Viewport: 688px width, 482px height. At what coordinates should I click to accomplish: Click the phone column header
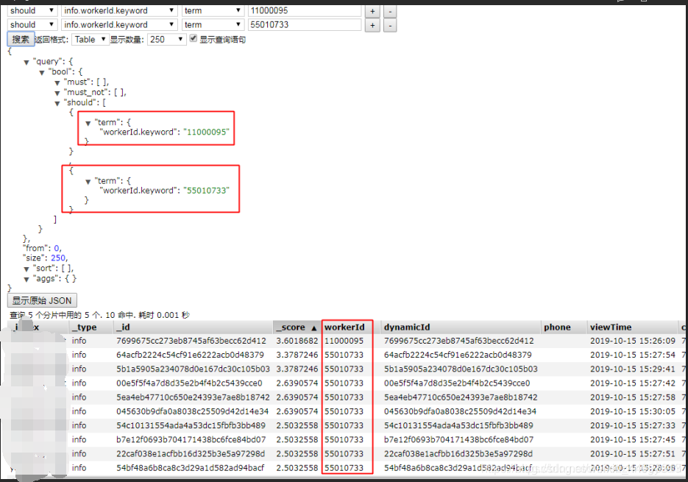click(564, 327)
